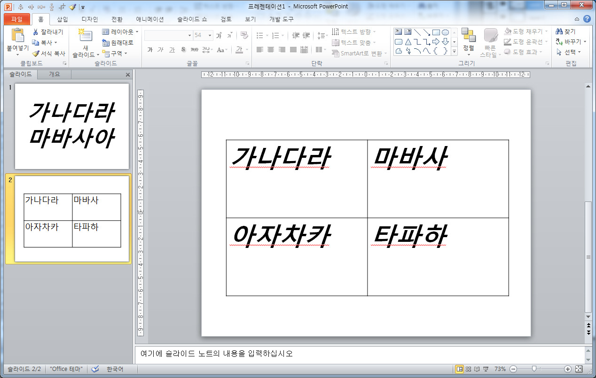The image size is (596, 378).
Task: Open the Replace (바꾸기) dropdown
Action: tap(571, 42)
